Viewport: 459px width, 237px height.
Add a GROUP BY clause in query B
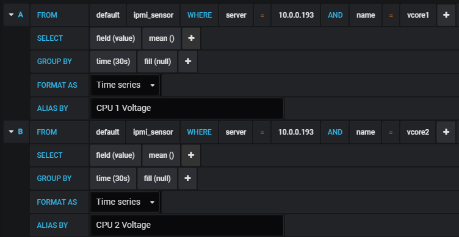point(187,179)
